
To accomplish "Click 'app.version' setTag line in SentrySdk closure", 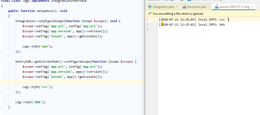I will (65, 72).
